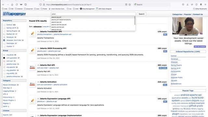Open Hortonworks in Indexed Repositories
This screenshot has width=208, height=117.
coord(175,71)
